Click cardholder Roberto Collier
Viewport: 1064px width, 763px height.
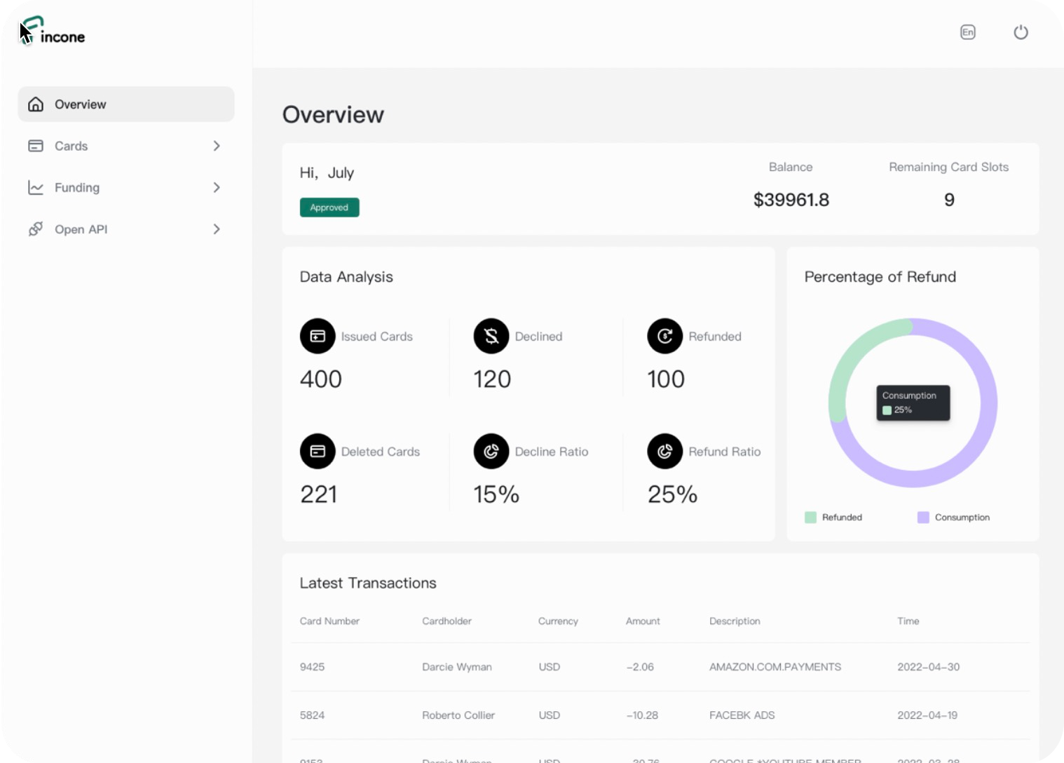pyautogui.click(x=458, y=715)
